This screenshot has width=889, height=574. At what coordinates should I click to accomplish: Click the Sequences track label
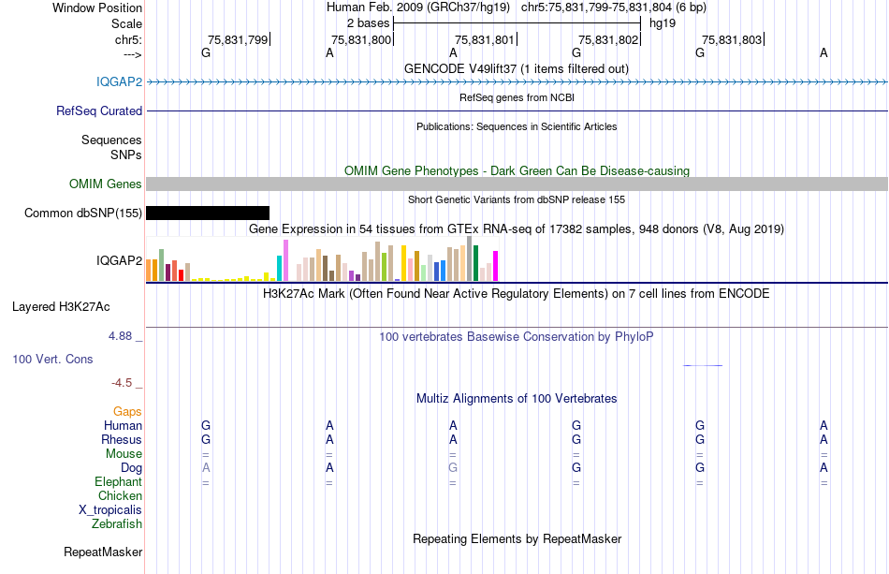pyautogui.click(x=111, y=140)
